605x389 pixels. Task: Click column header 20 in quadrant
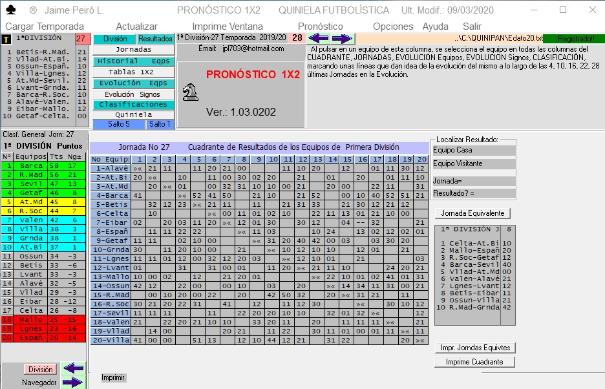pos(421,160)
